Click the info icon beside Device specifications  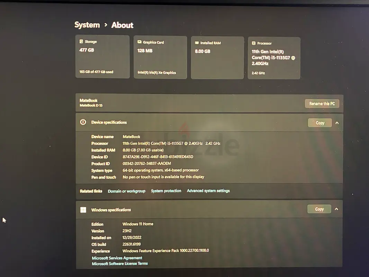click(x=83, y=122)
